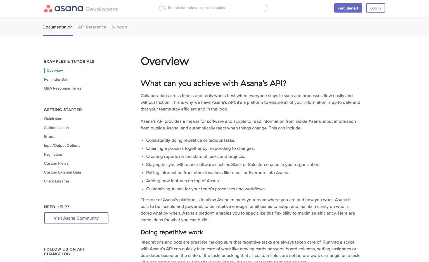
Task: Click the Log In button
Action: 375,8
